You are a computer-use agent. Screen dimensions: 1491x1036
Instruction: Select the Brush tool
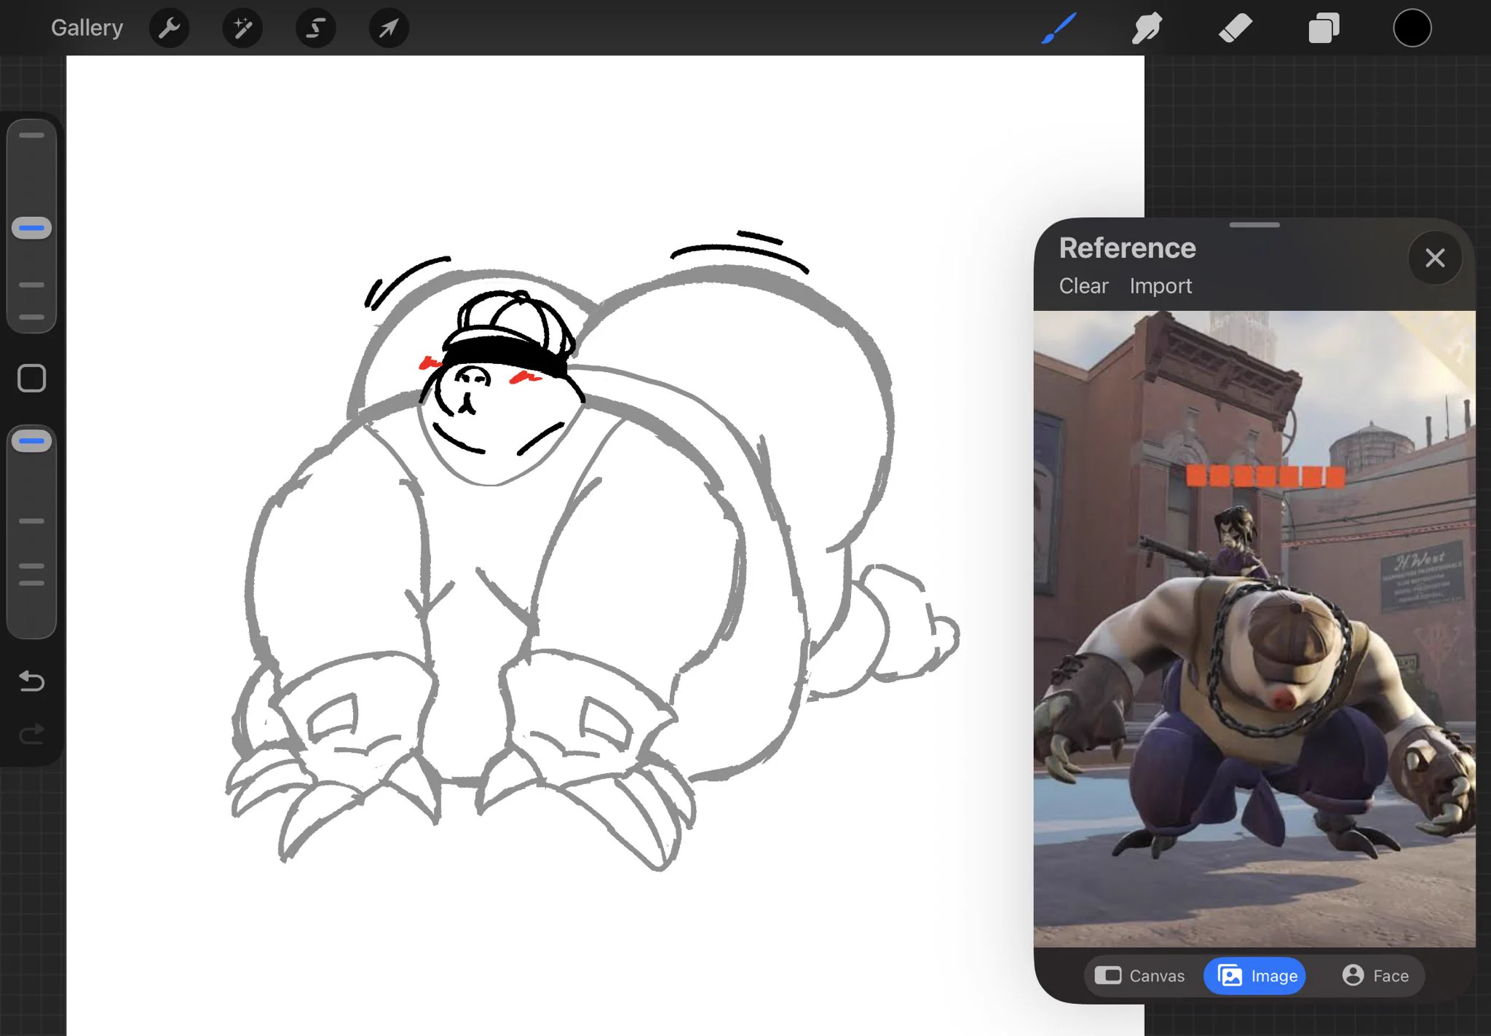coord(1059,28)
